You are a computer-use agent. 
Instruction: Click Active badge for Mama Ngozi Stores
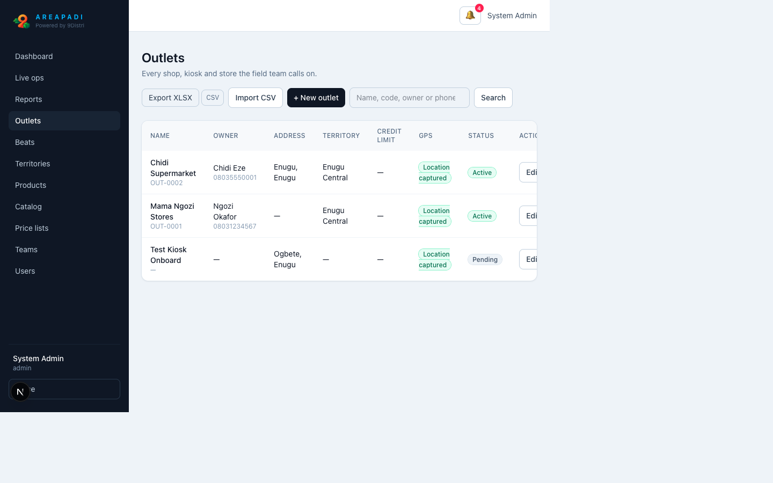(482, 216)
